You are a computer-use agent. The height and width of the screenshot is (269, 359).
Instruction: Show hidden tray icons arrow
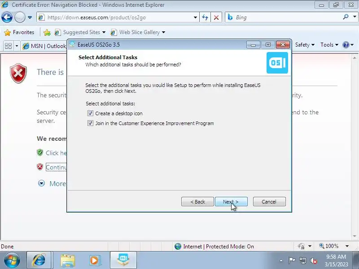coord(281,260)
